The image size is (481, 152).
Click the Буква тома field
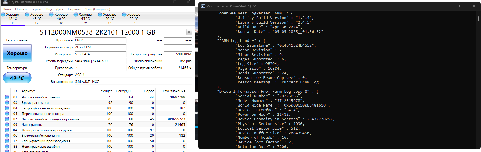tap(100, 68)
